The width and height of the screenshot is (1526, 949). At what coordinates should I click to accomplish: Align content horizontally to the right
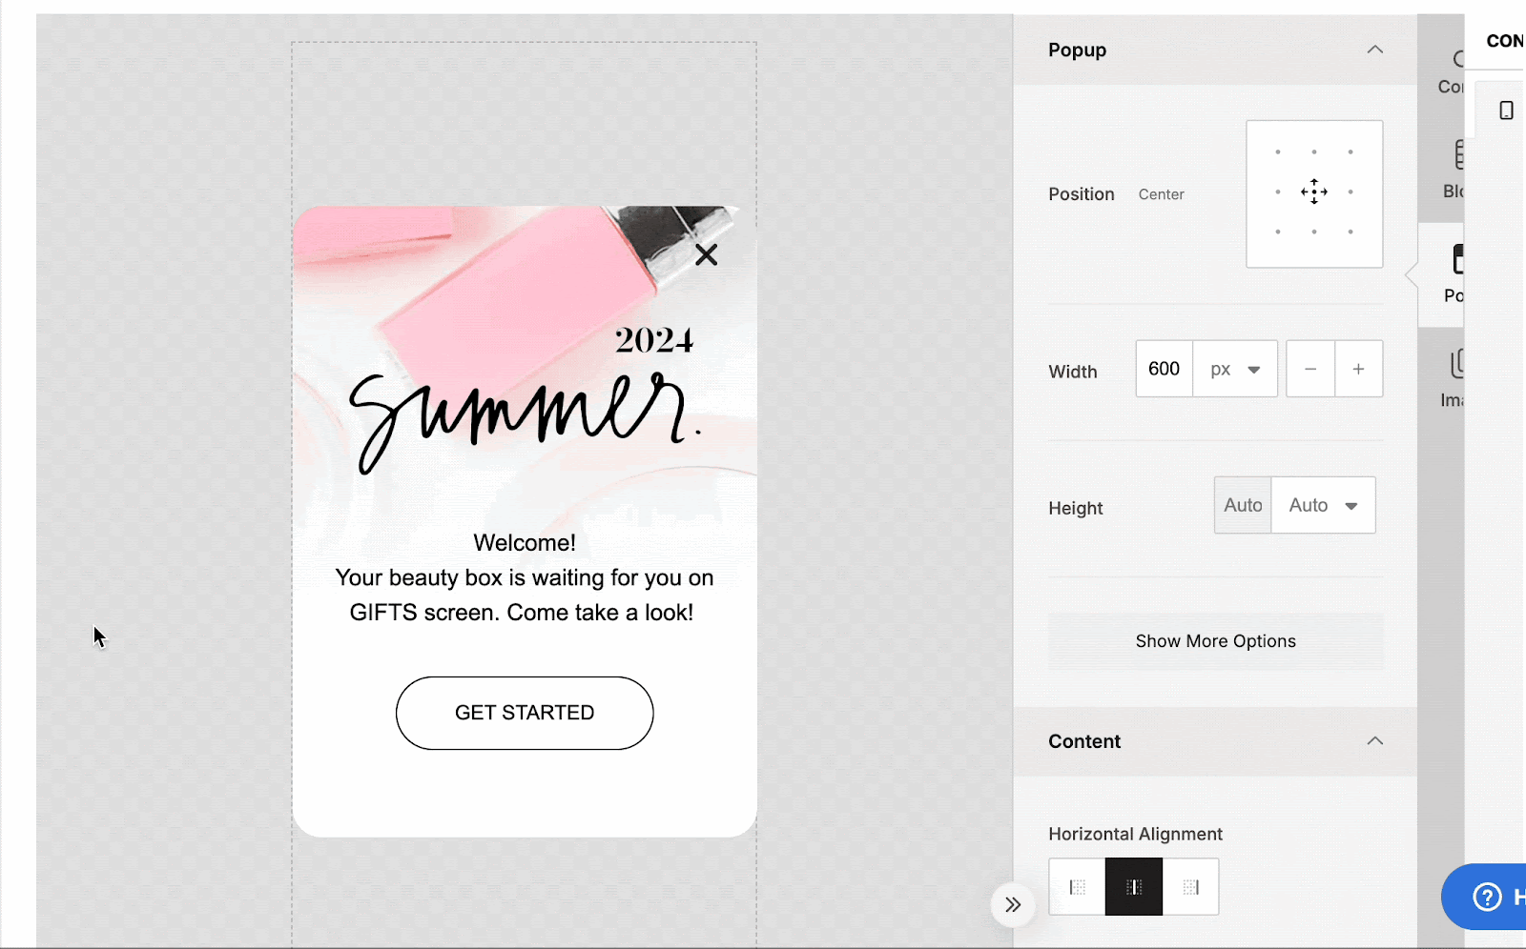pyautogui.click(x=1191, y=887)
